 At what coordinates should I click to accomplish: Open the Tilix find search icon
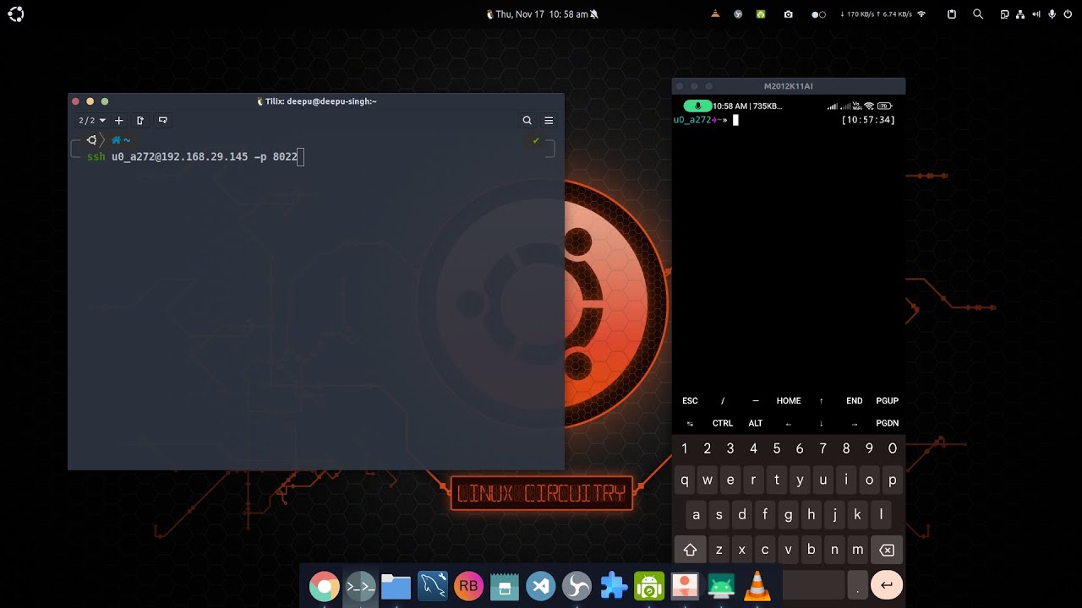click(527, 121)
